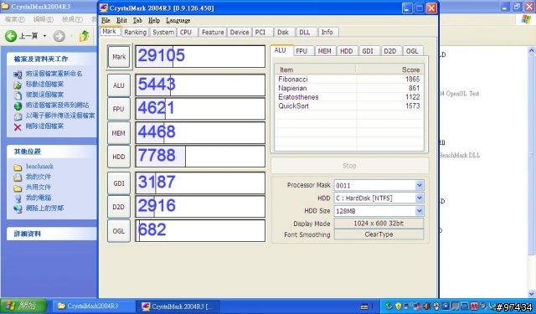Viewport: 536px width, 314px height.
Task: Open Shared Documents link in Explorer sidebar
Action: coord(39,188)
